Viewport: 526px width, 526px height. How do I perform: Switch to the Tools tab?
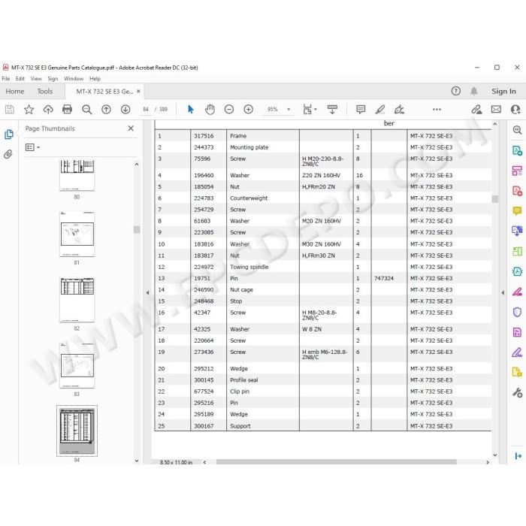[x=45, y=91]
